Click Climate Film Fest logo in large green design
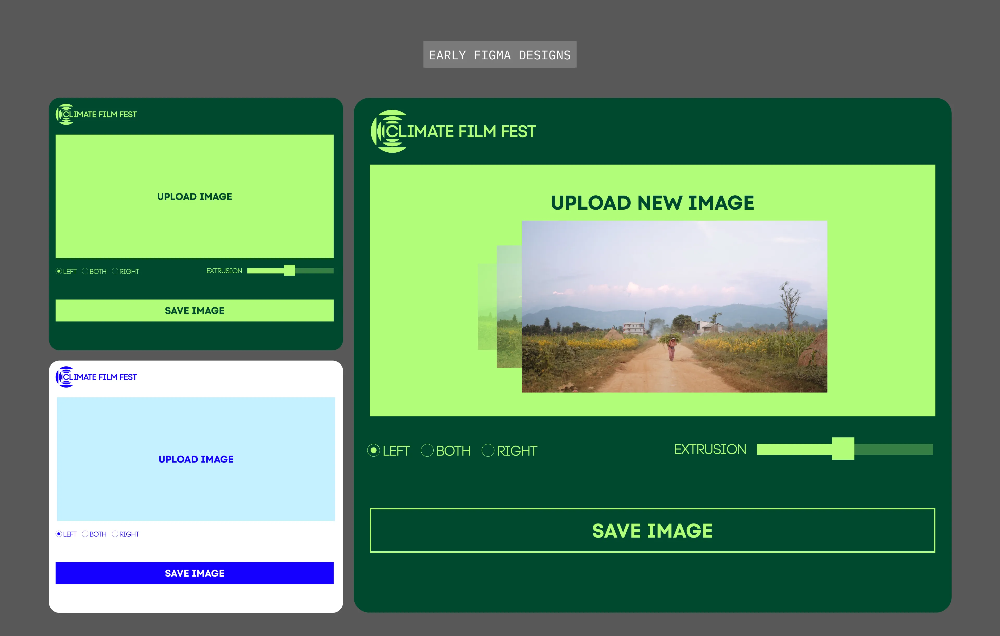Viewport: 1000px width, 636px height. pyautogui.click(x=453, y=131)
